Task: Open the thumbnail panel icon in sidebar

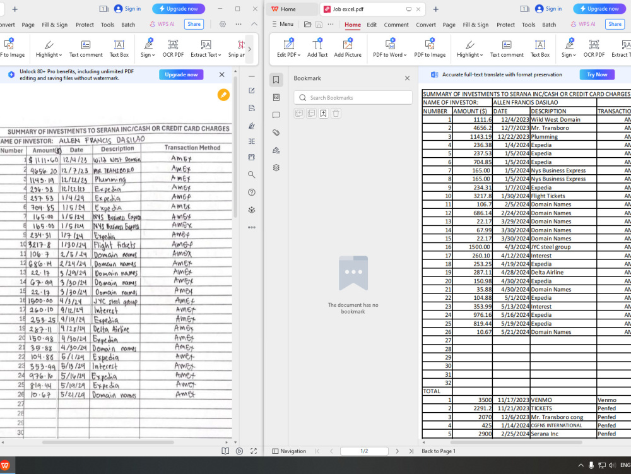Action: (x=276, y=97)
